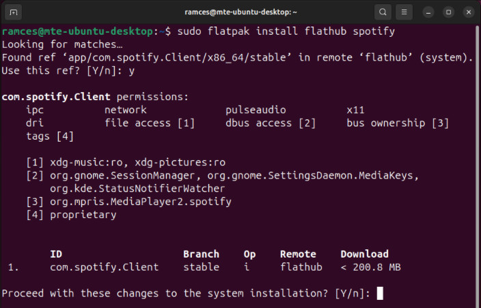The height and width of the screenshot is (308, 481).
Task: Click the 'Use this ref? [Y/n]' prompt
Action: 62,71
